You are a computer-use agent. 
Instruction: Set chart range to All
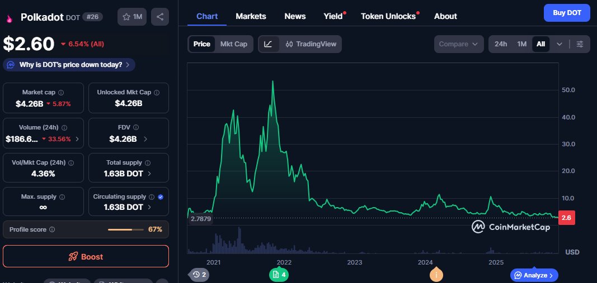pyautogui.click(x=540, y=44)
